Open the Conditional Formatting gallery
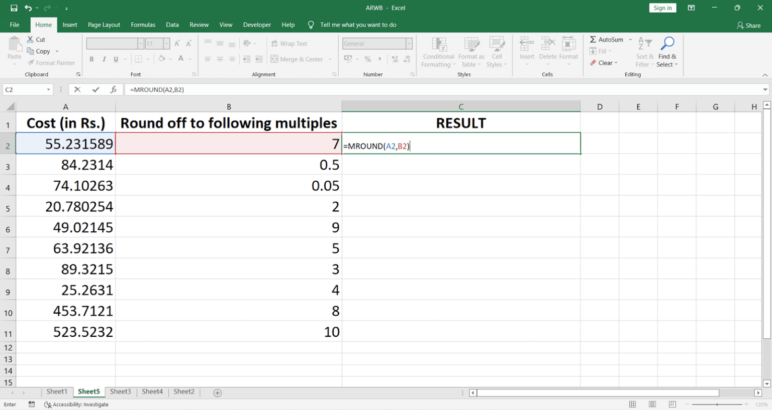 (437, 52)
